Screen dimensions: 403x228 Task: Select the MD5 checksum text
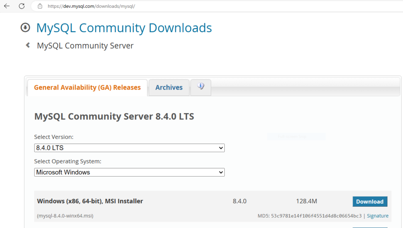click(309, 216)
